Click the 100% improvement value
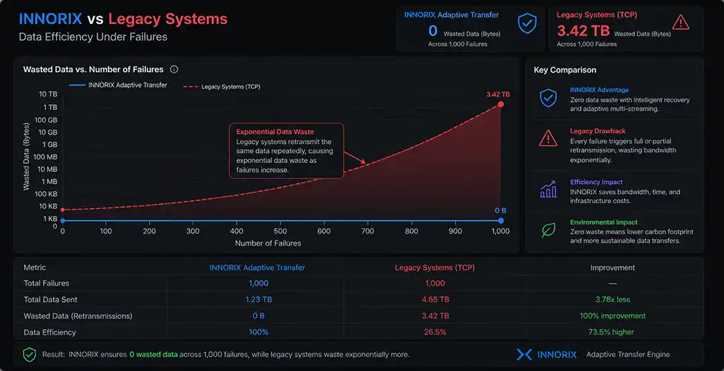The width and height of the screenshot is (724, 371). pos(613,315)
